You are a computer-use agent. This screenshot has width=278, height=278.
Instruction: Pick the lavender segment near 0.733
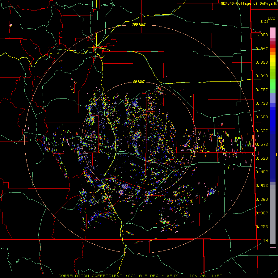point(273,98)
